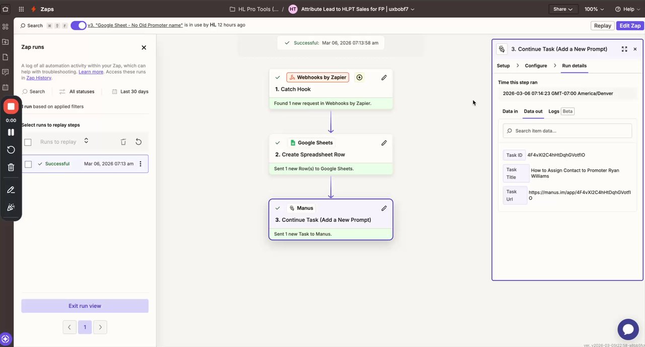The height and width of the screenshot is (347, 645).
Task: Open the three-dot menu for the Successful run
Action: (x=140, y=164)
